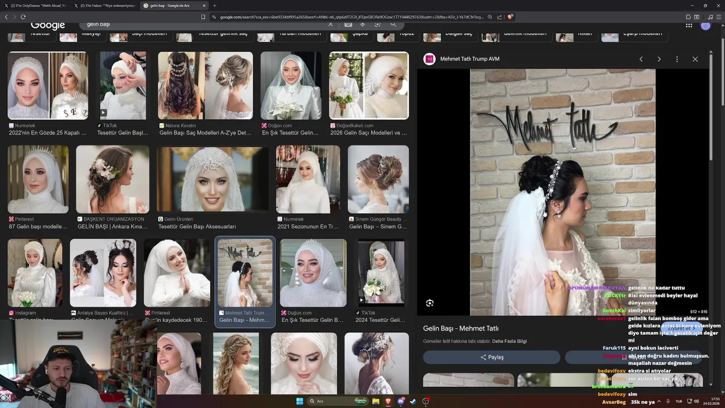The image size is (725, 408).
Task: Show next image in preview panel
Action: pos(659,59)
